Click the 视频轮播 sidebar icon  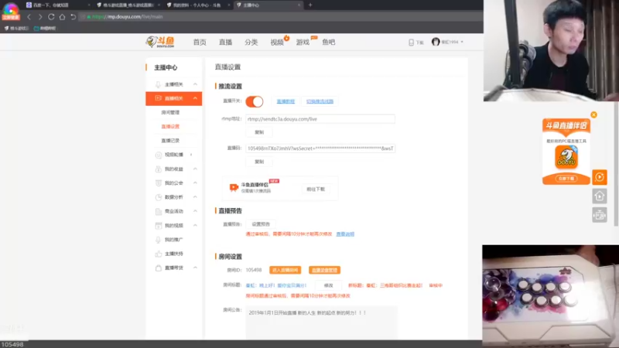[x=159, y=155]
